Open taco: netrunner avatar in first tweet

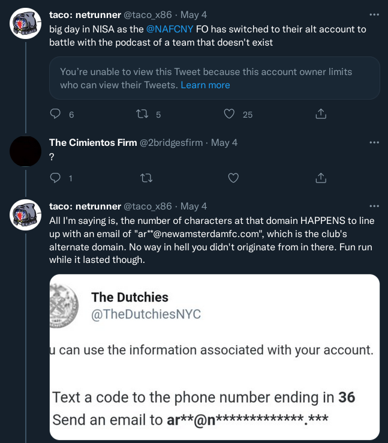click(x=25, y=23)
